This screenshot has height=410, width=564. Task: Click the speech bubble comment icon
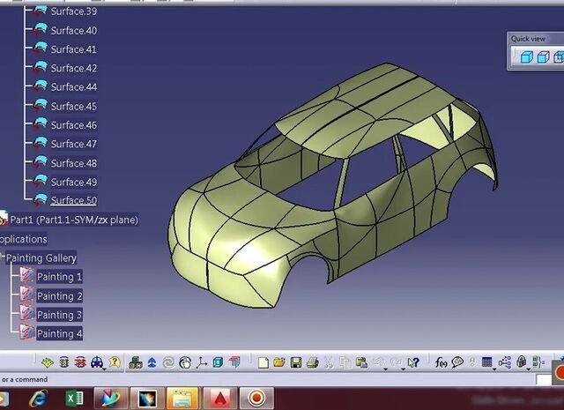(457, 362)
